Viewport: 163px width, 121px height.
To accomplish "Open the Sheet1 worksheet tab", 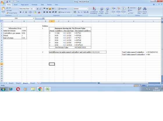I will pyautogui.click(x=11, y=83).
